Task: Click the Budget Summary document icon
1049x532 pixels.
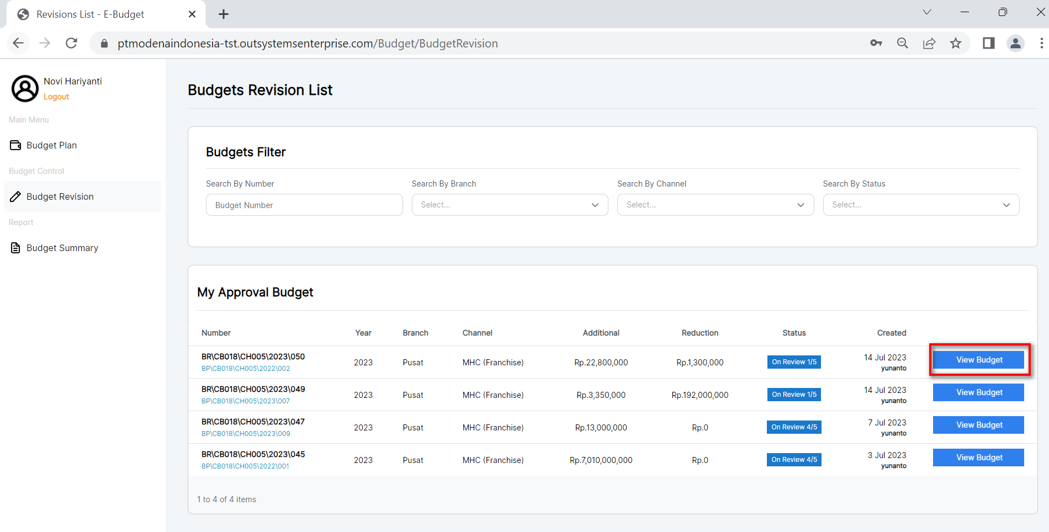Action: click(15, 248)
